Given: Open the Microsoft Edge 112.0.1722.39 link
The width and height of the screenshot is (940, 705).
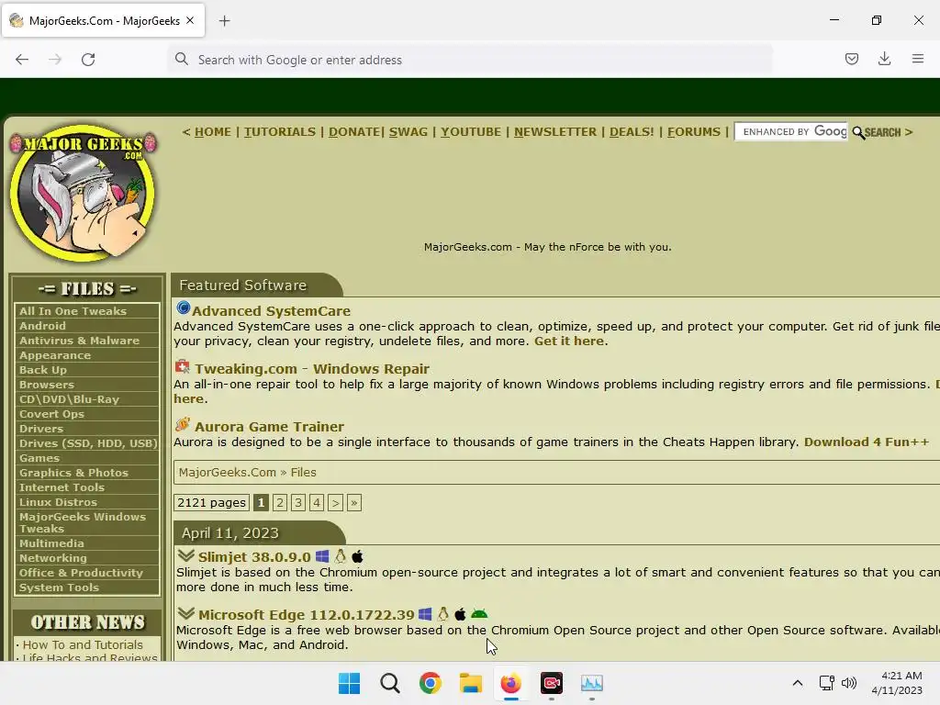Looking at the screenshot, I should 307,615.
